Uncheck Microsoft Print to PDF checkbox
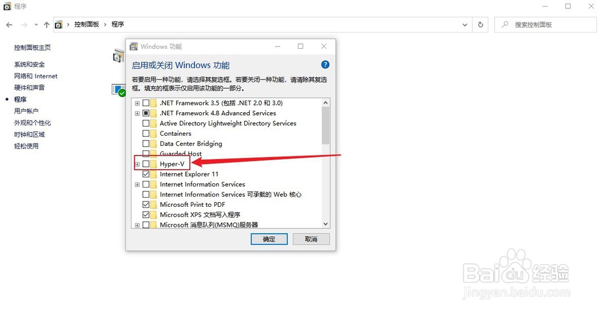Image resolution: width=603 pixels, height=313 pixels. point(146,204)
